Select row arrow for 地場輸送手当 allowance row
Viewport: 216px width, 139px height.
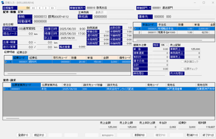click(x=135, y=29)
